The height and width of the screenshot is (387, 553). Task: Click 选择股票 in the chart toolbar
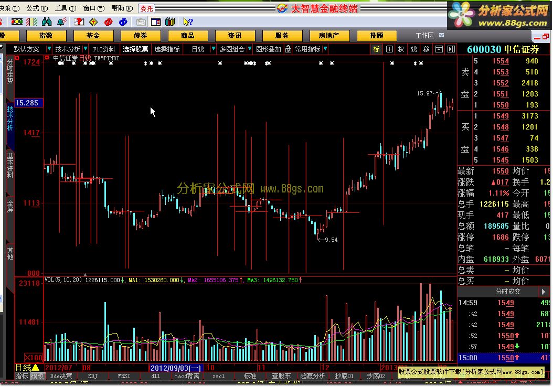click(x=135, y=49)
